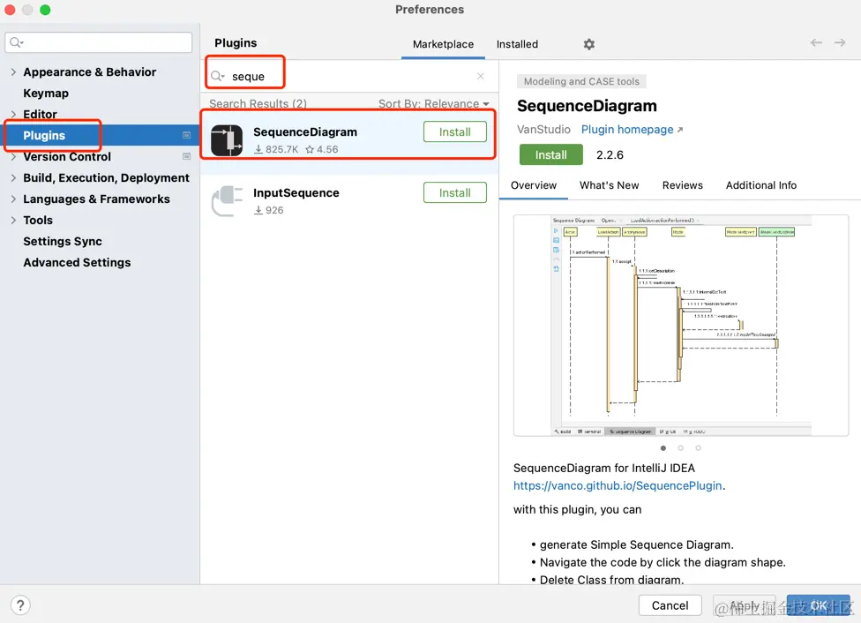This screenshot has height=623, width=861.
Task: Focus the plugin search field containing seque
Action: tap(349, 76)
